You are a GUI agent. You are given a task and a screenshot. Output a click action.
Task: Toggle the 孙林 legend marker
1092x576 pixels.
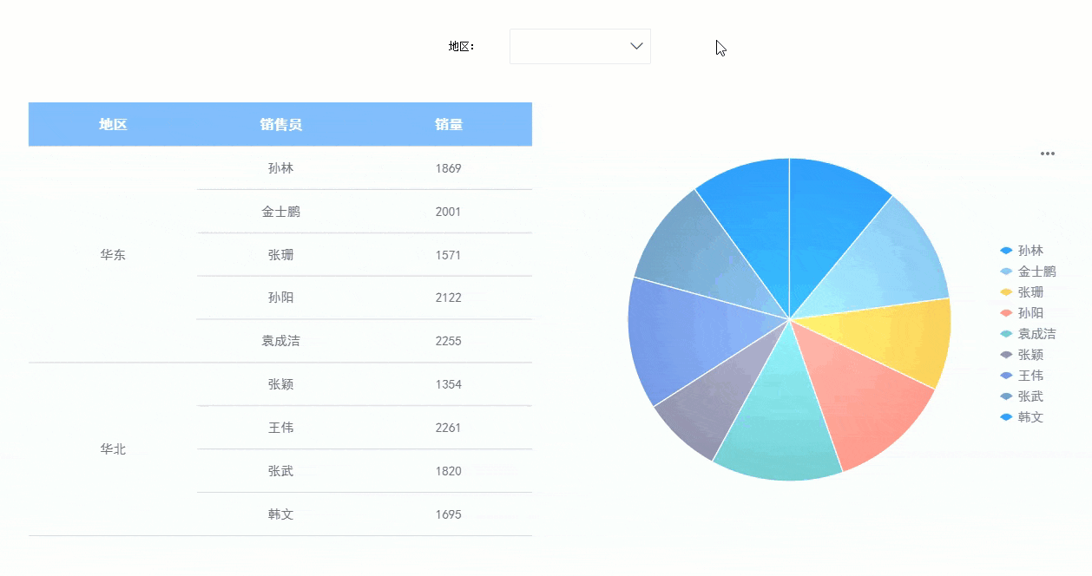pos(1006,251)
